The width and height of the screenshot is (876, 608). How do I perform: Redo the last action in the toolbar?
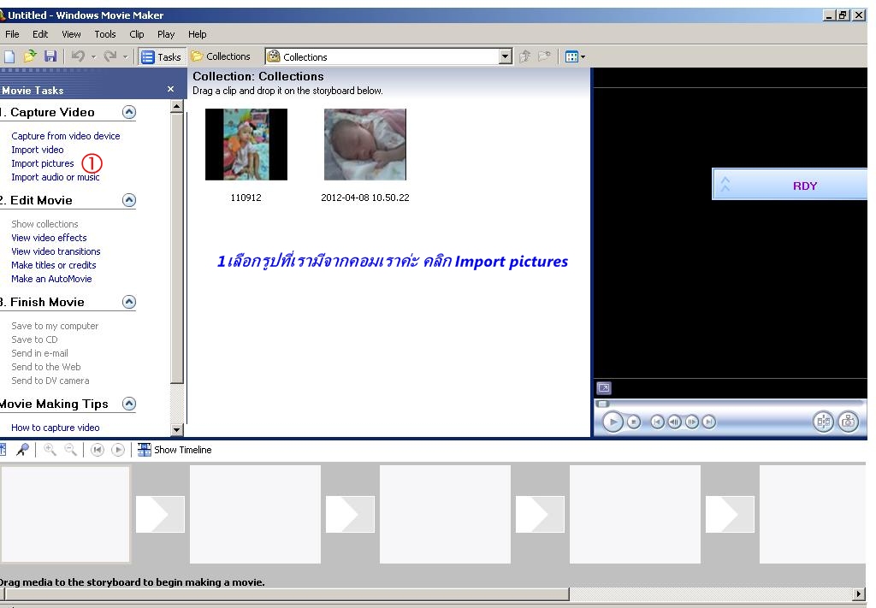(110, 56)
